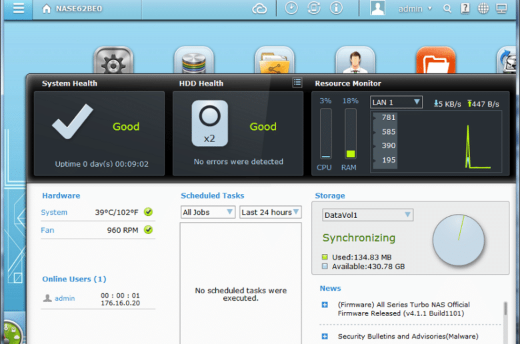Viewport: 520px width, 344px height.
Task: Click the admin user avatar
Action: tap(377, 8)
